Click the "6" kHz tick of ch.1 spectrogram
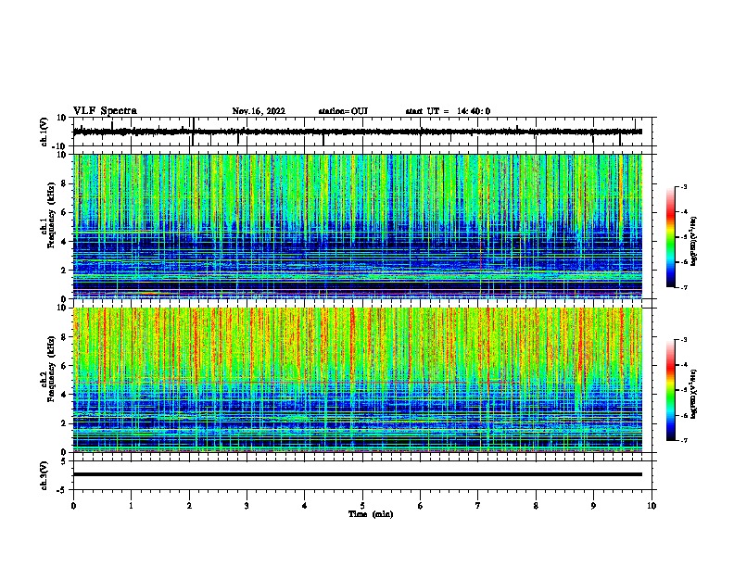Screen dimensions: 734x567 [x=64, y=212]
